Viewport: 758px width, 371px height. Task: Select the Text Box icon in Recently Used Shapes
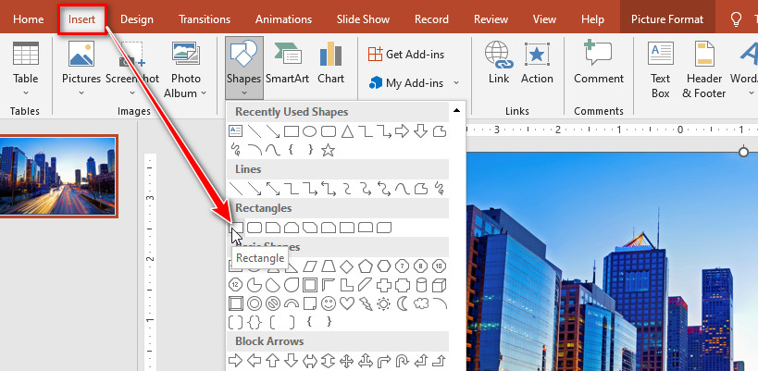pos(235,130)
